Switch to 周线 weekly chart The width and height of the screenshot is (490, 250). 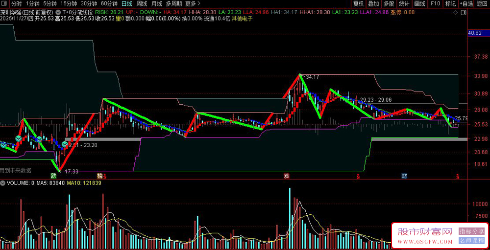point(142,4)
